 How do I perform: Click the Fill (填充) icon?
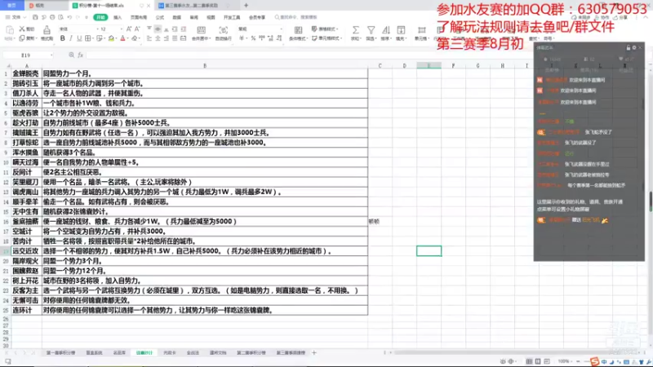(x=401, y=30)
